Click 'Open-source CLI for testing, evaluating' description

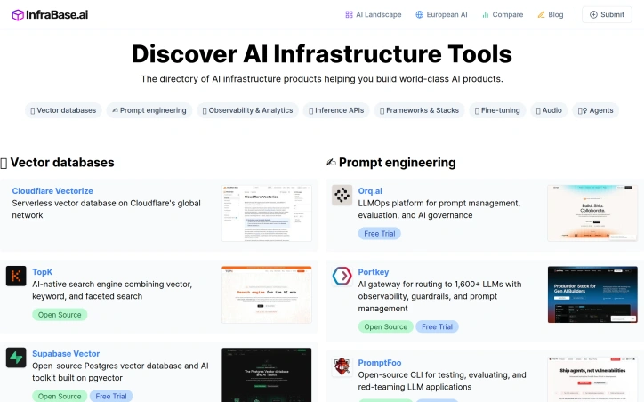442,381
